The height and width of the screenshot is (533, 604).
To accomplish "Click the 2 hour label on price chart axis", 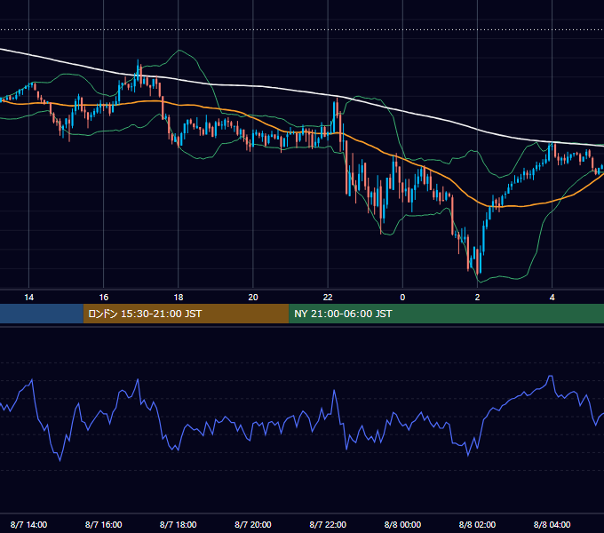I will coord(477,298).
